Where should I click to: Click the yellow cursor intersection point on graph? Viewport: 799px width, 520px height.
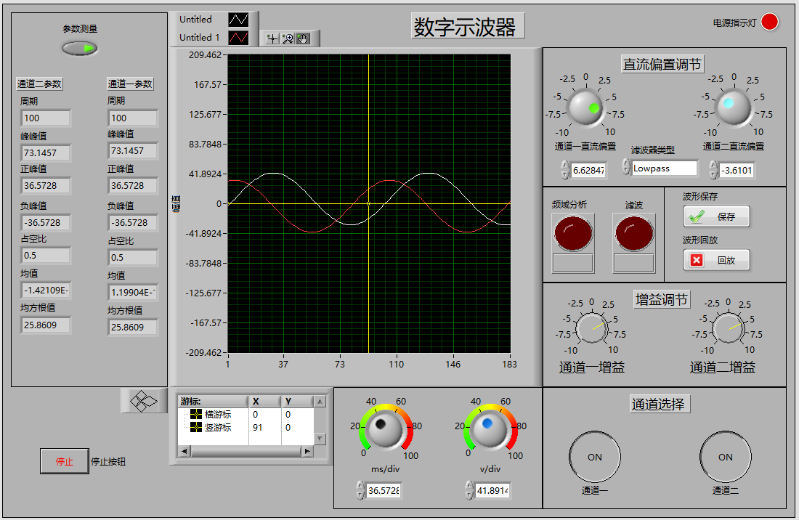[x=368, y=204]
